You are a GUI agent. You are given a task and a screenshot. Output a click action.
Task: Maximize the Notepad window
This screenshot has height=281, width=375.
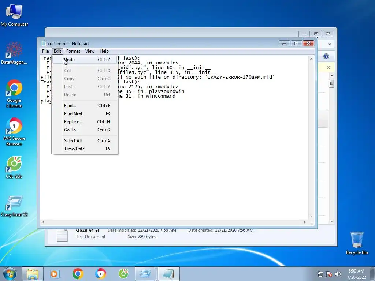[x=296, y=44]
